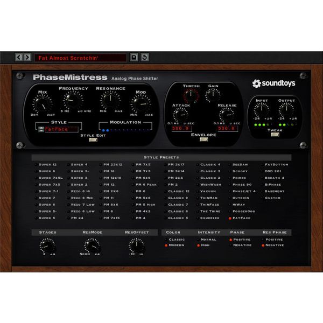
Task: Click the Attack knob
Action: (x=181, y=115)
